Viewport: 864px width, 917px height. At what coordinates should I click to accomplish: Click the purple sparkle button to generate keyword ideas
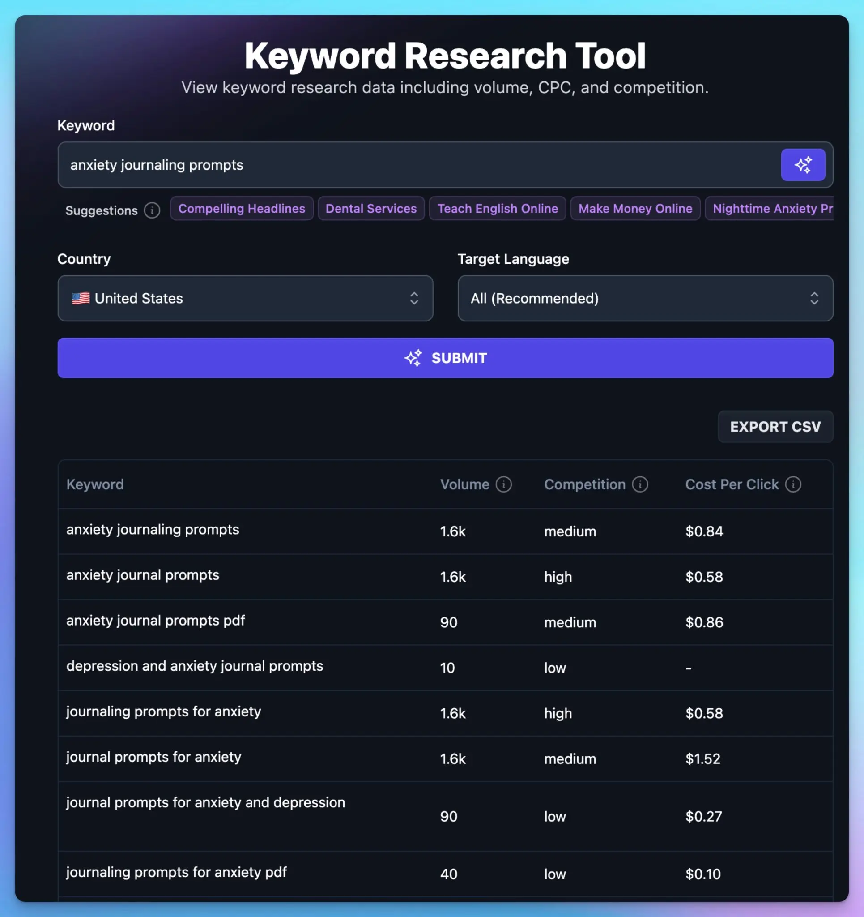pyautogui.click(x=803, y=165)
